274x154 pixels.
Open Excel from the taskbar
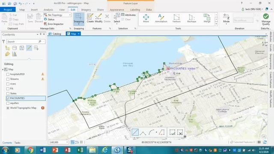coord(80,150)
